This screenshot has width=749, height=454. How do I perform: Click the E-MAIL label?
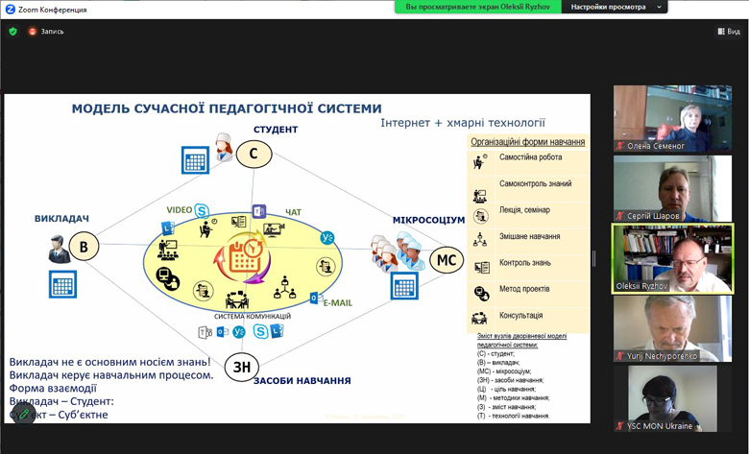[338, 302]
